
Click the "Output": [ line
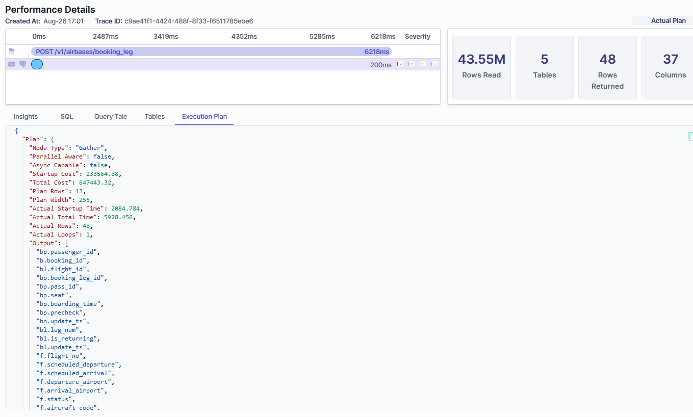pyautogui.click(x=48, y=243)
